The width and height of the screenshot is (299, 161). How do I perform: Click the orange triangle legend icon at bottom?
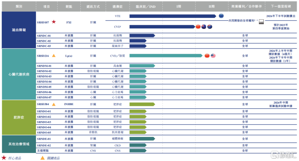pos(42,158)
